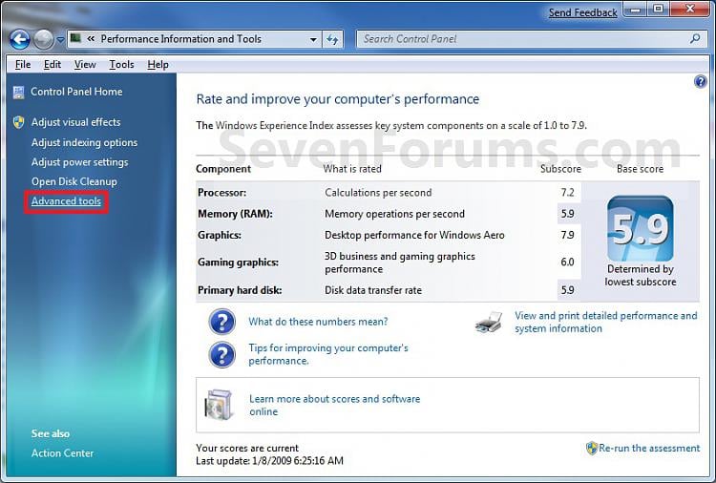Open Adjust power settings

[80, 162]
